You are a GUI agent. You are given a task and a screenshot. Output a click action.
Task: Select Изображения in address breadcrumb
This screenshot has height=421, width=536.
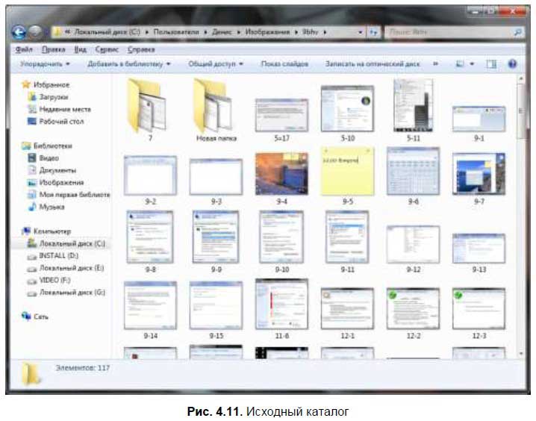click(267, 32)
